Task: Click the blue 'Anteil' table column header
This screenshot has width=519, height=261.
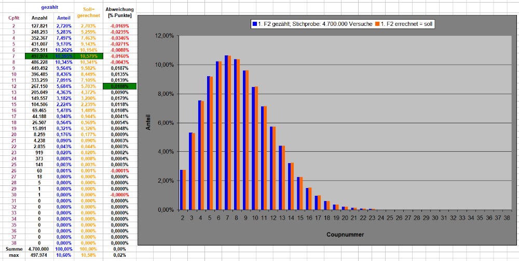Action: tap(64, 18)
